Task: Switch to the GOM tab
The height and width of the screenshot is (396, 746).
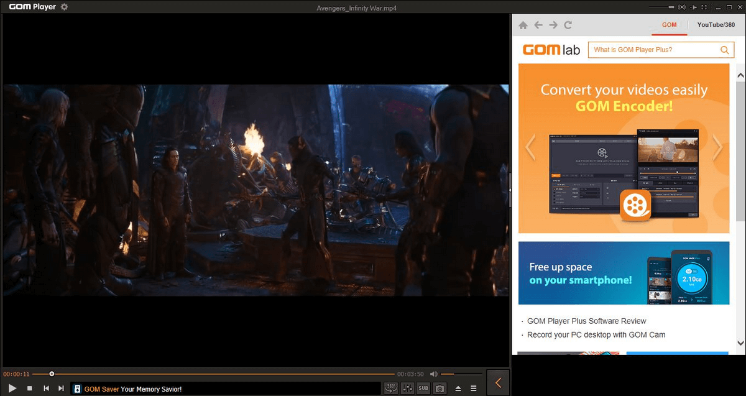Action: coord(669,25)
